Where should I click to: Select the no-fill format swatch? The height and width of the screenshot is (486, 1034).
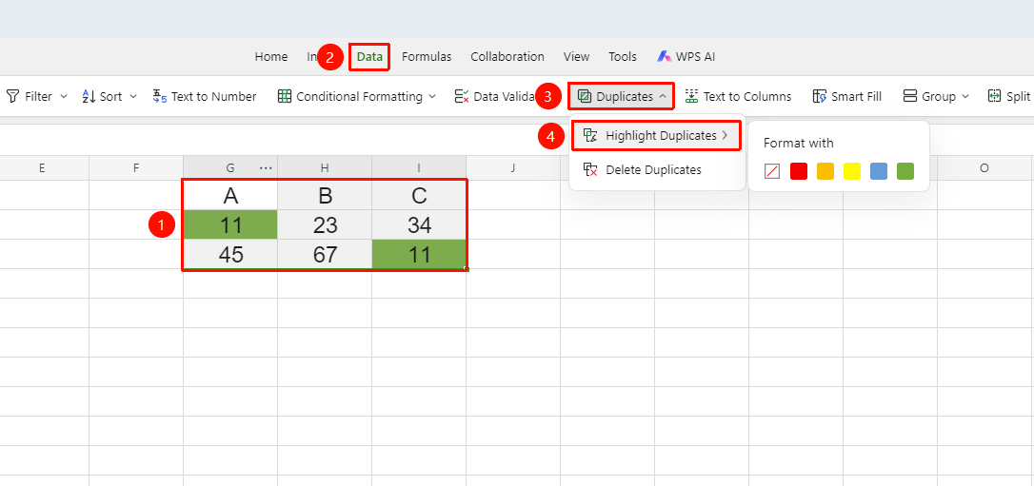click(x=772, y=171)
